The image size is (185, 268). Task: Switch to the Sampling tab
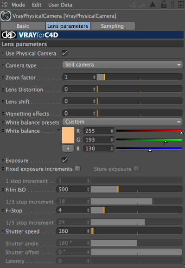pos(113,26)
